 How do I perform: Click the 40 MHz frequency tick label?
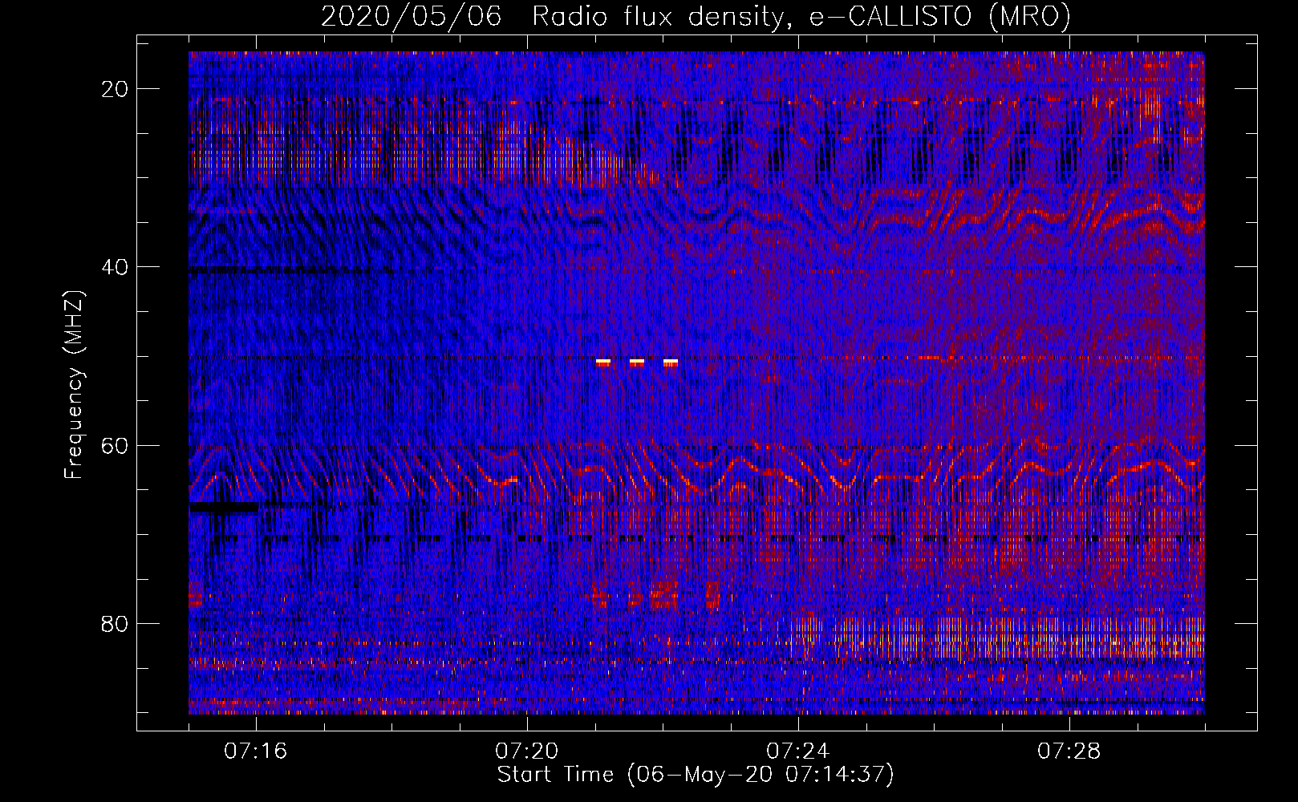tap(115, 267)
